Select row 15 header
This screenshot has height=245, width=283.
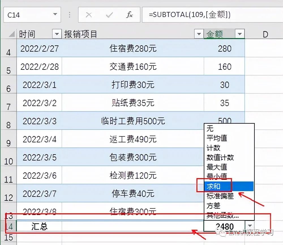click(8, 237)
